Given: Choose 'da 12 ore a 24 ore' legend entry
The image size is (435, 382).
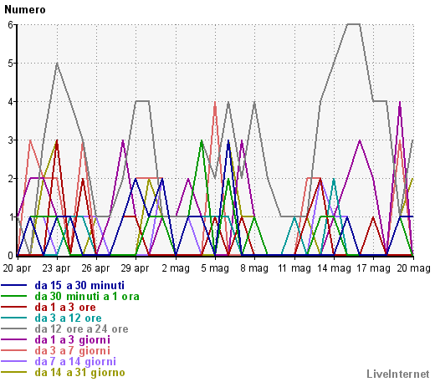Looking at the screenshot, I should [81, 329].
